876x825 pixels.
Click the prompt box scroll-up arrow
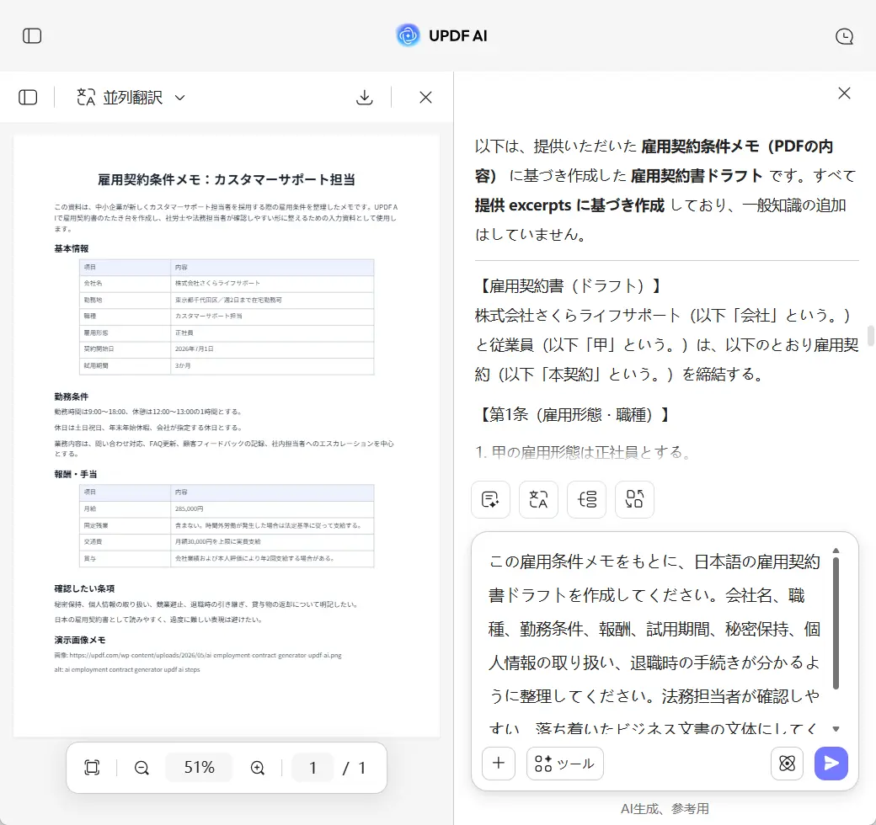(836, 551)
